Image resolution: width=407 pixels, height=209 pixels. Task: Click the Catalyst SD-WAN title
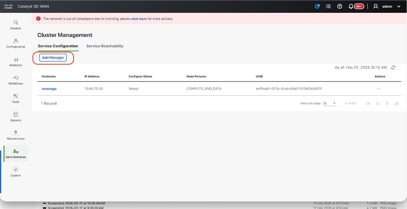click(33, 6)
